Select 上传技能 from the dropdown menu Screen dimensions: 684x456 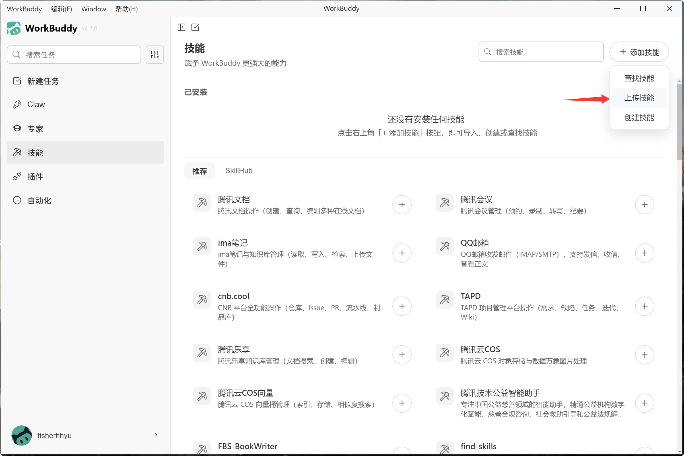tap(639, 98)
